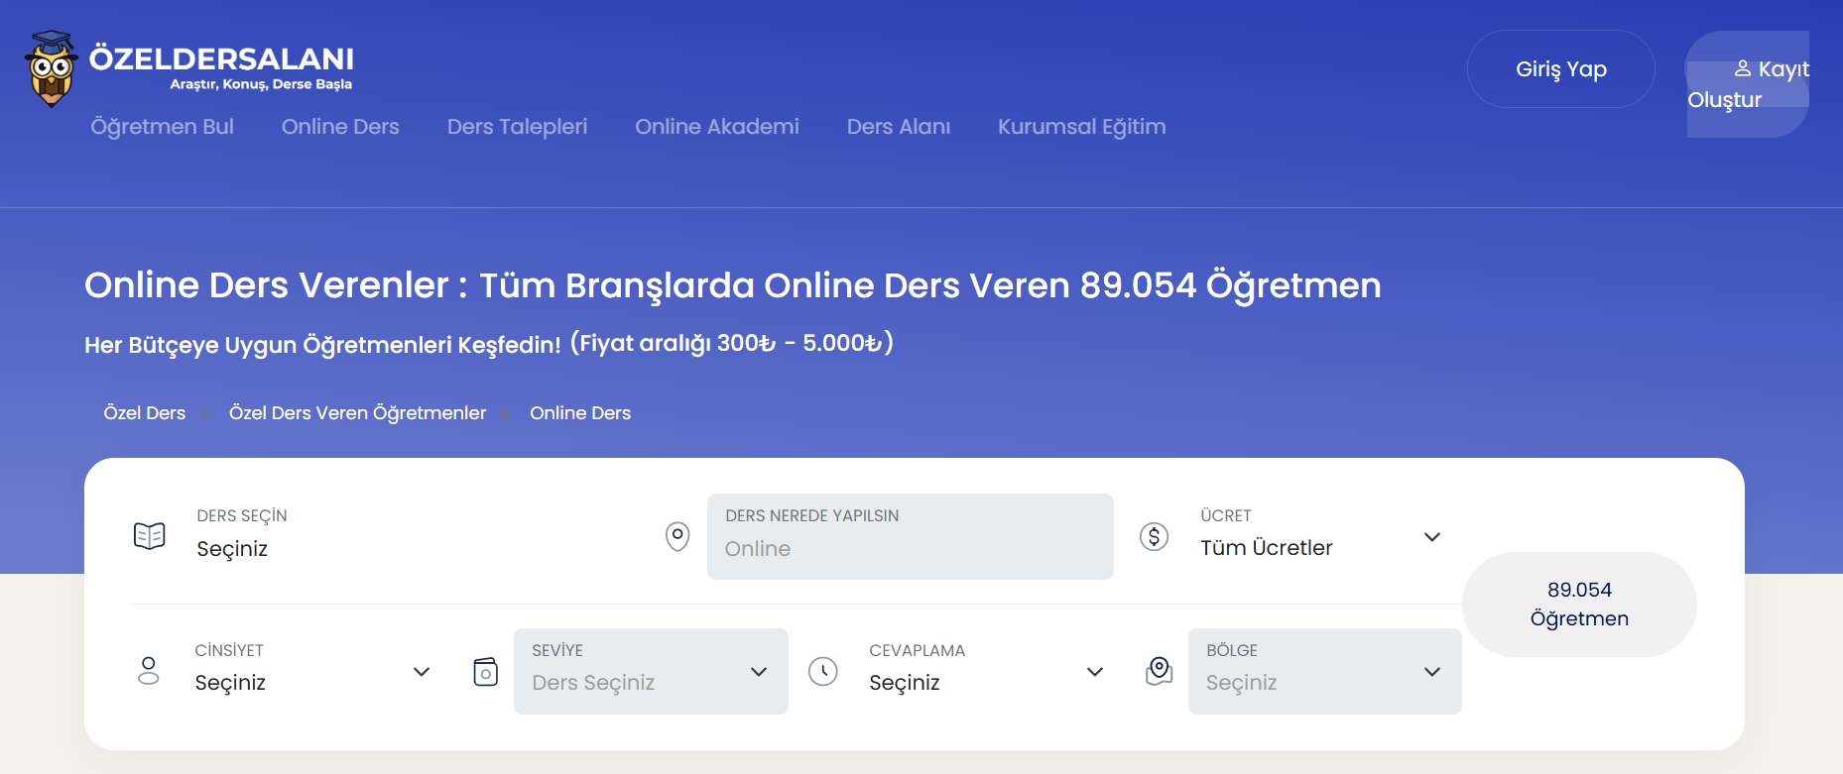Click the owl logo icon
The width and height of the screenshot is (1843, 774).
(x=51, y=68)
